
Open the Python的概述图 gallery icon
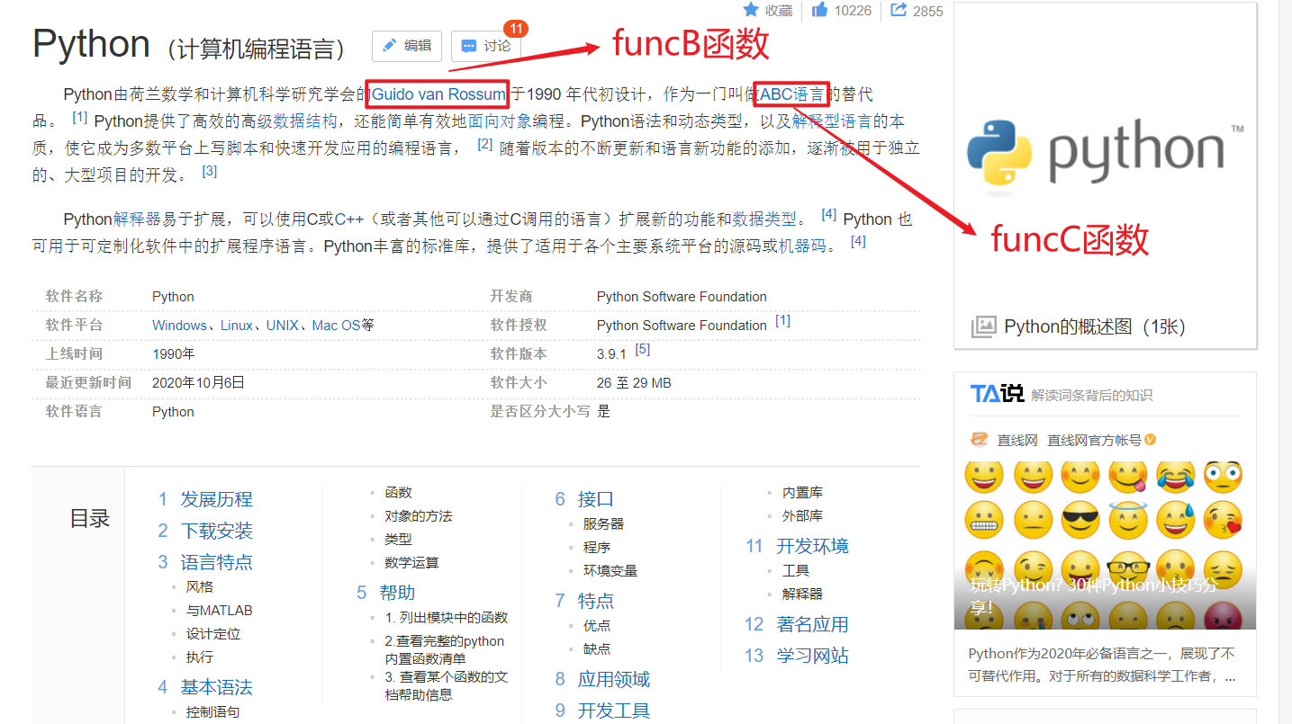click(x=983, y=327)
